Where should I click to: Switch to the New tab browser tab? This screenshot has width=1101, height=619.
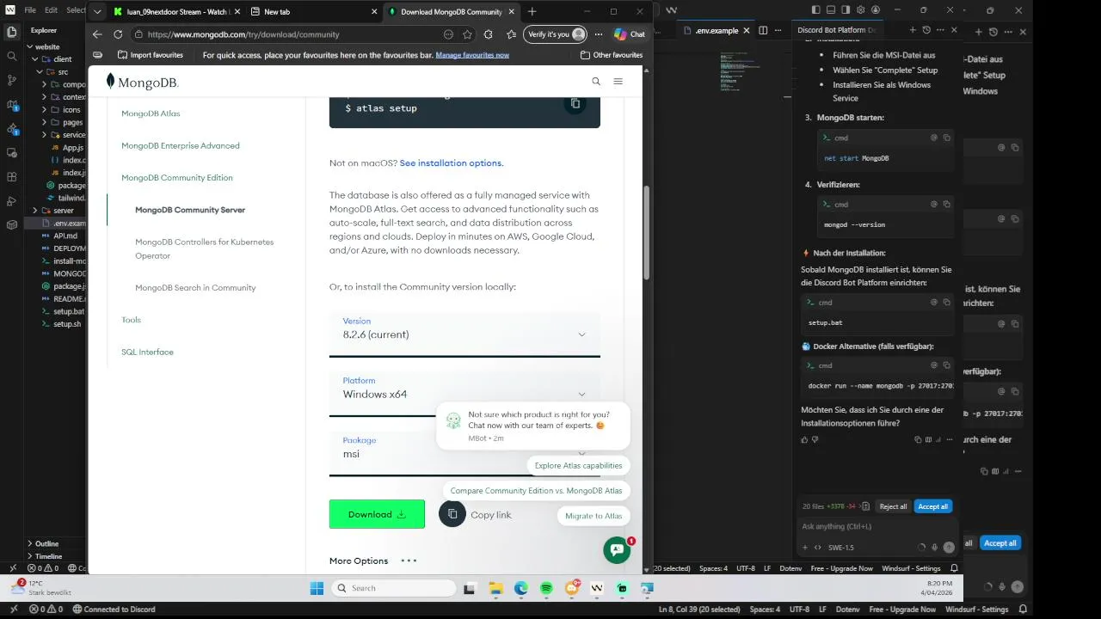pyautogui.click(x=313, y=12)
